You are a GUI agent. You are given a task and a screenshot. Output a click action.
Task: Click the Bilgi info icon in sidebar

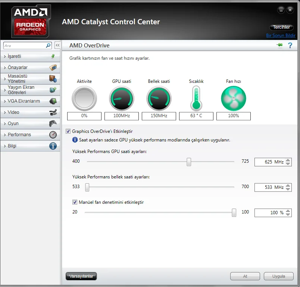[x=53, y=146]
